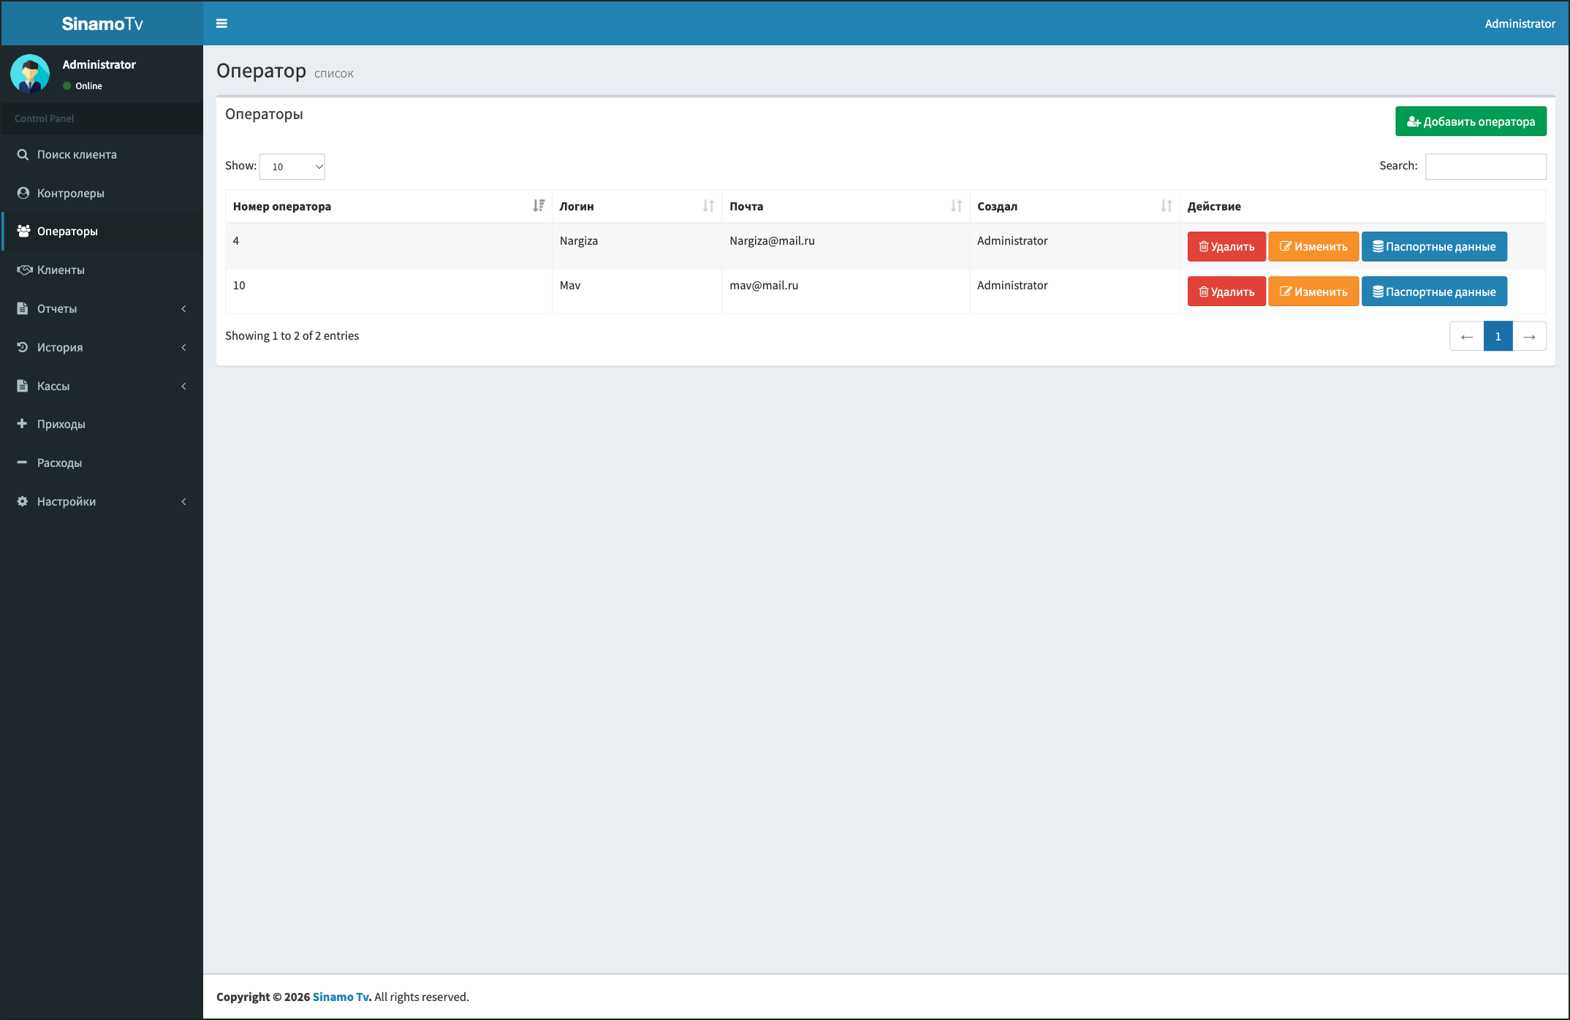Edit operator Mav with Изменить button
Screen dimensions: 1570x1020
pos(1313,292)
